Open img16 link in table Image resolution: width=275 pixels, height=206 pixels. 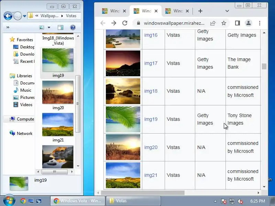(151, 35)
